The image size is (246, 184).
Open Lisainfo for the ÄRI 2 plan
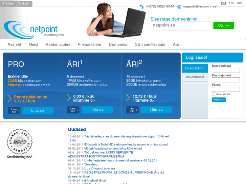[x=132, y=110]
